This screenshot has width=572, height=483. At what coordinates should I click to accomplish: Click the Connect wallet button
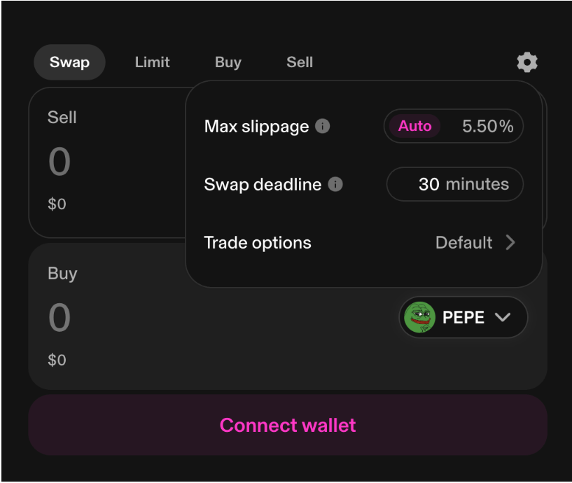[x=287, y=425]
